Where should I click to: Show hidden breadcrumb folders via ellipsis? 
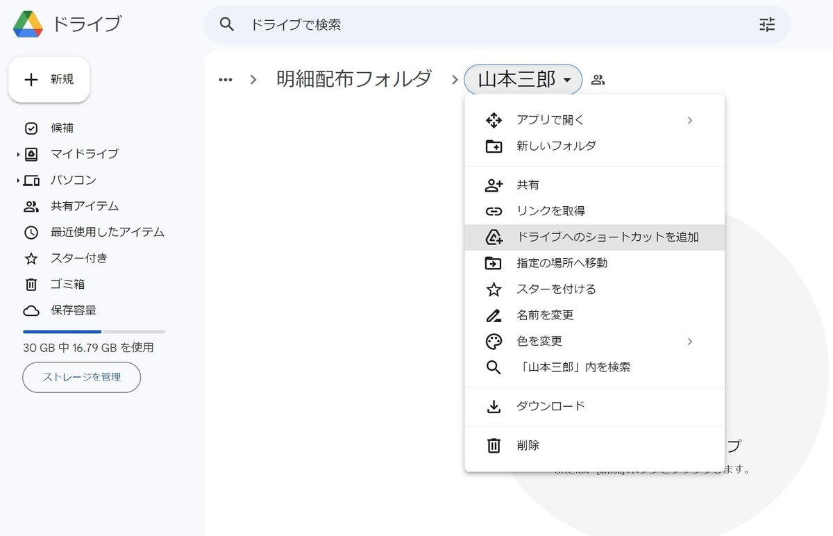click(x=226, y=80)
